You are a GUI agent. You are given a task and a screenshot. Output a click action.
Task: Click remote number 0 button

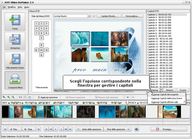tap(42, 38)
